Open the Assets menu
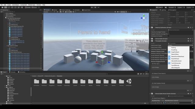The width and height of the screenshot is (195, 109). click(9, 5)
